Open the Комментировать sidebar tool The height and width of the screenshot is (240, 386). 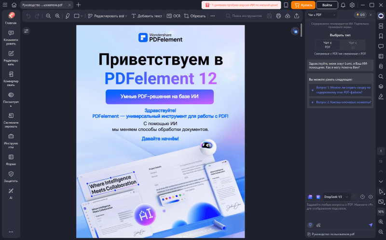click(x=11, y=38)
